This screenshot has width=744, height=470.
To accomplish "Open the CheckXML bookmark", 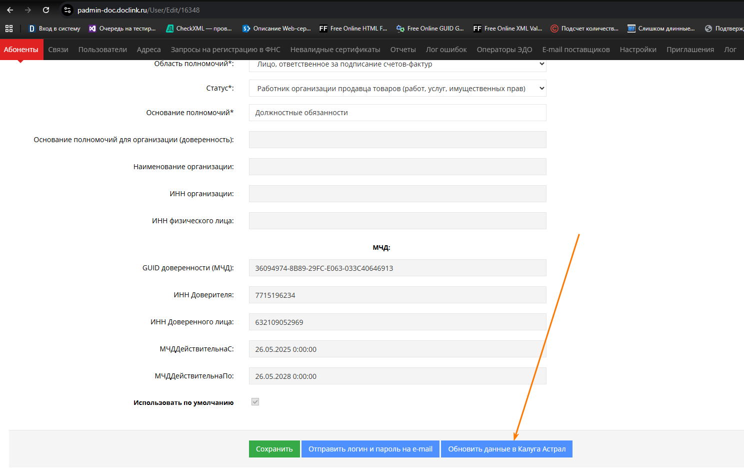I will point(199,29).
